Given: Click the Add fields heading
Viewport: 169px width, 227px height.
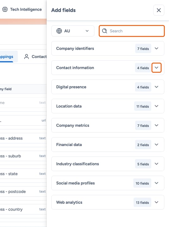Looking at the screenshot, I should [63, 10].
